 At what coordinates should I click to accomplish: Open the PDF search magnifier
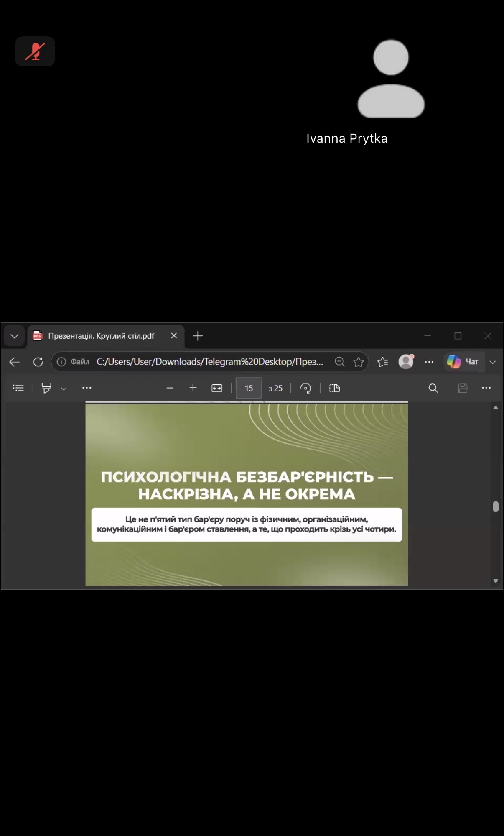click(433, 388)
